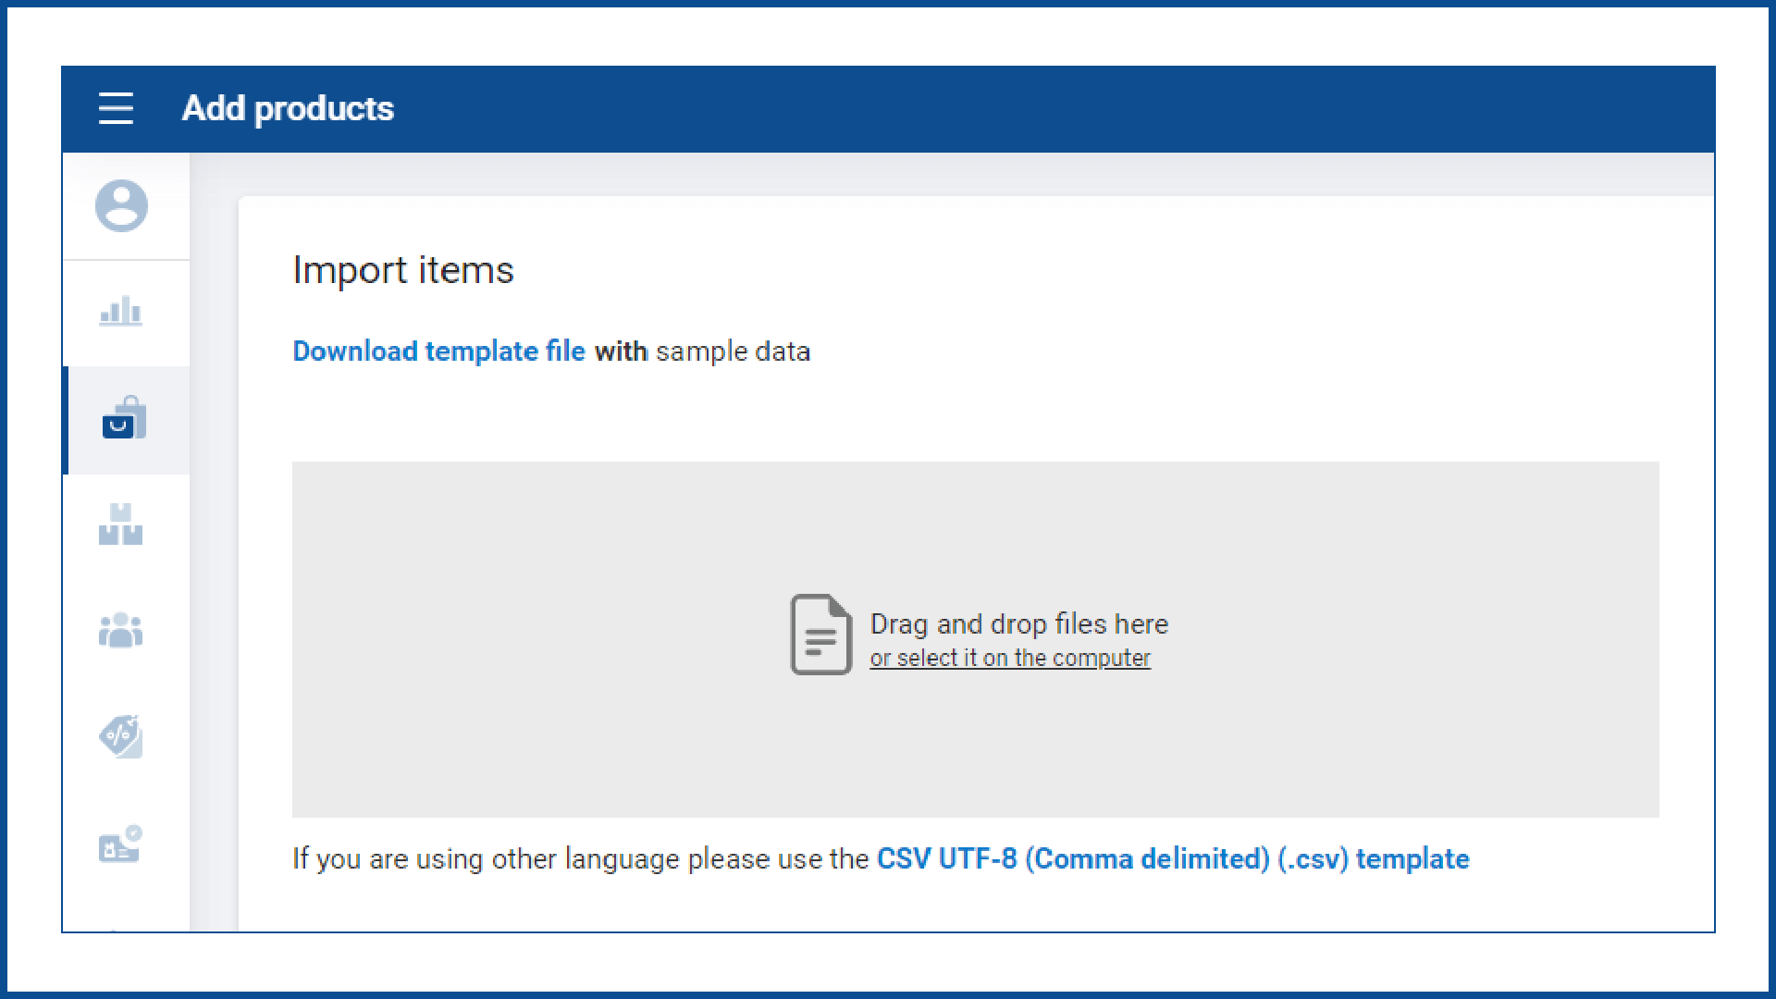Open the bar chart analytics section

pyautogui.click(x=121, y=312)
